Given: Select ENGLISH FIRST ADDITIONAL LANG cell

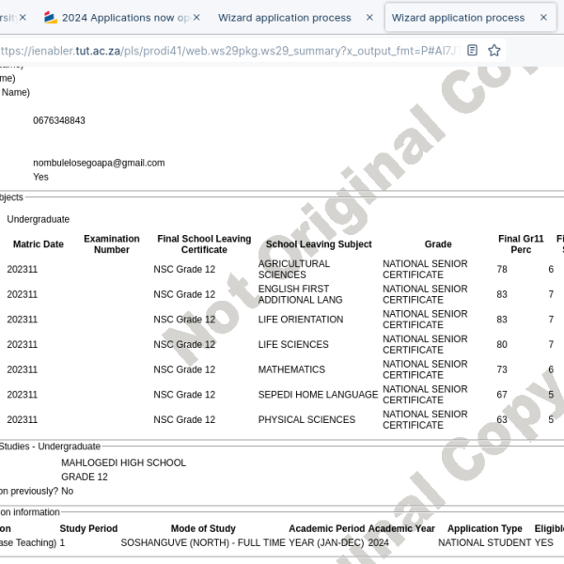Looking at the screenshot, I should point(300,294).
